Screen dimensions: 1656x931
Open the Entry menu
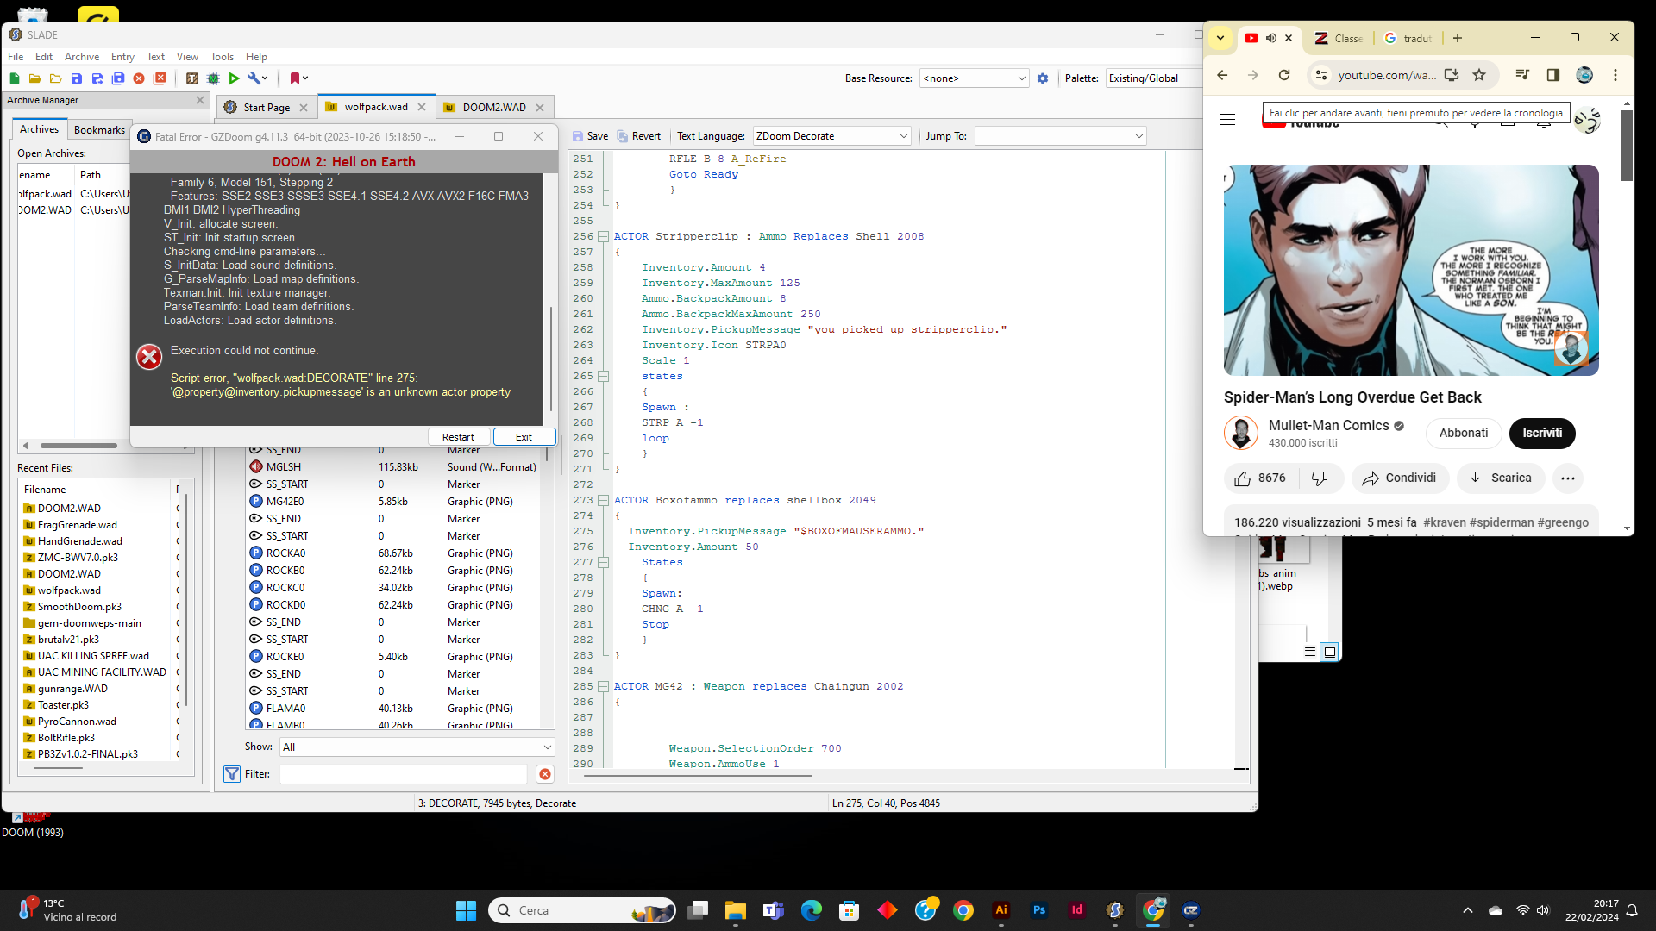point(122,57)
